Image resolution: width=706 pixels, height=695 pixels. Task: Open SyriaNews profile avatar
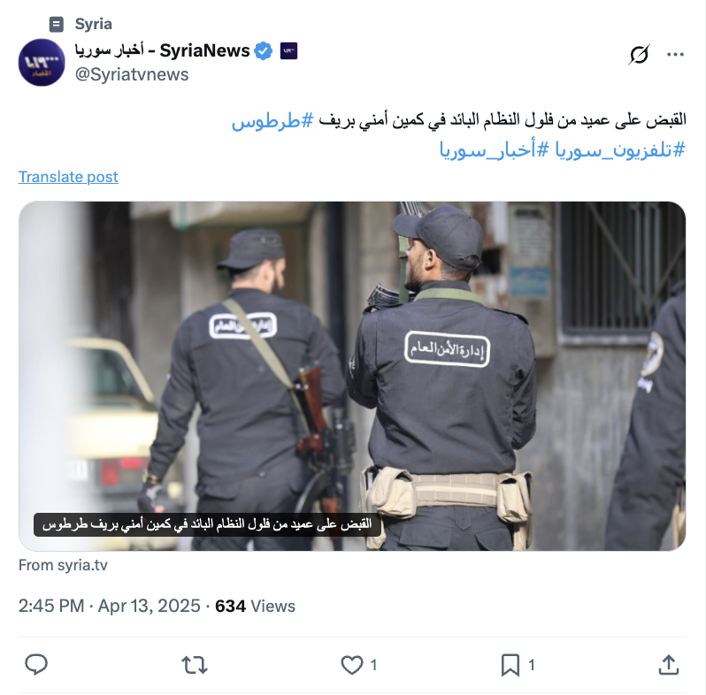point(42,62)
